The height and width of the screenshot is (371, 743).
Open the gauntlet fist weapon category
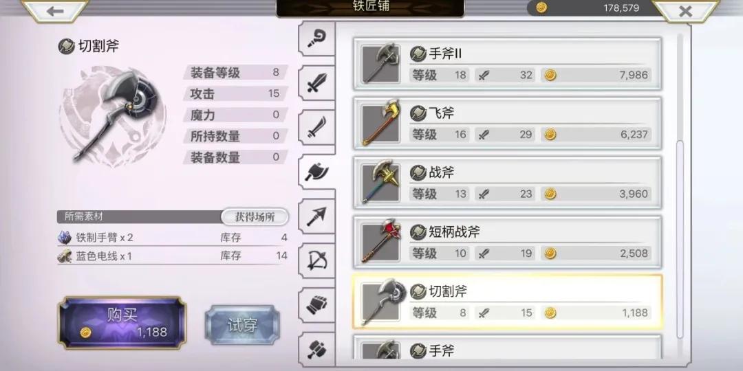point(316,305)
